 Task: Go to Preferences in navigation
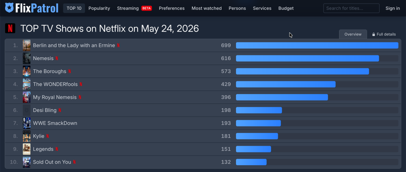pos(172,8)
